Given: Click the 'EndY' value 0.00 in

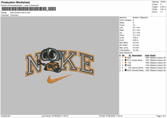Looking at the screenshot, I should [136, 40].
